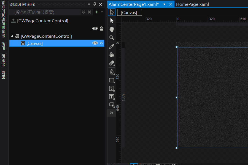Select the Paint Bucket tool
The image size is (248, 165).
click(112, 55)
